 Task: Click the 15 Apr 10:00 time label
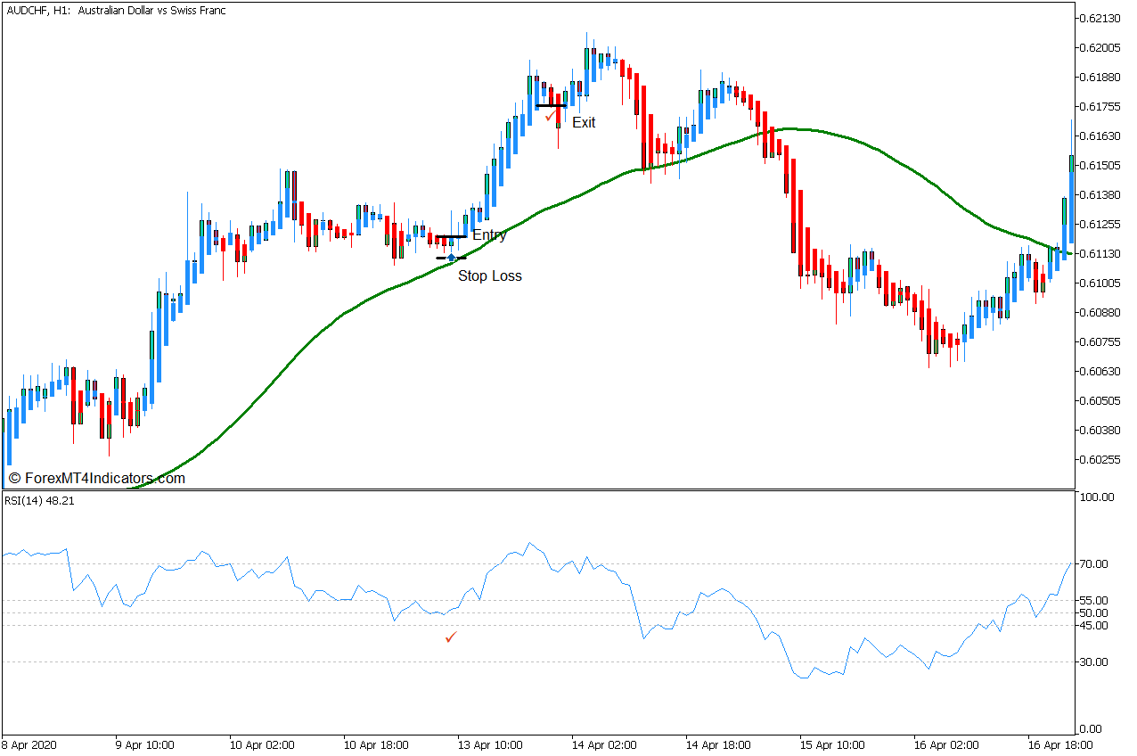[x=831, y=744]
